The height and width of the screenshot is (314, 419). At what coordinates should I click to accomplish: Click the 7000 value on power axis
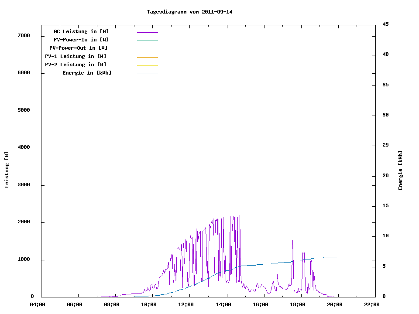point(24,35)
